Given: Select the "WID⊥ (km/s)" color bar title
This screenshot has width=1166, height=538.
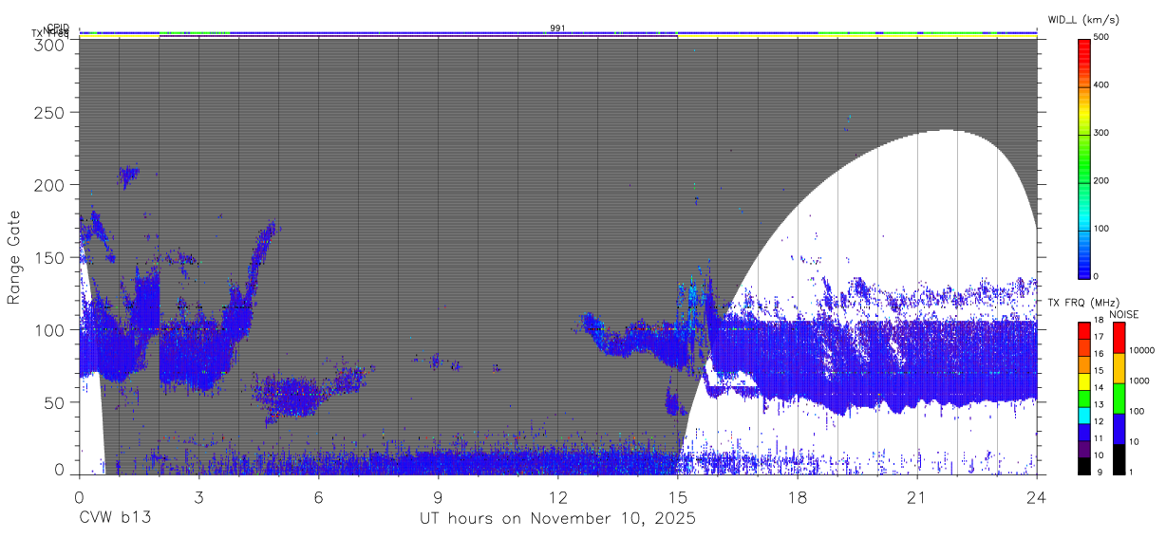Looking at the screenshot, I should [x=1085, y=20].
